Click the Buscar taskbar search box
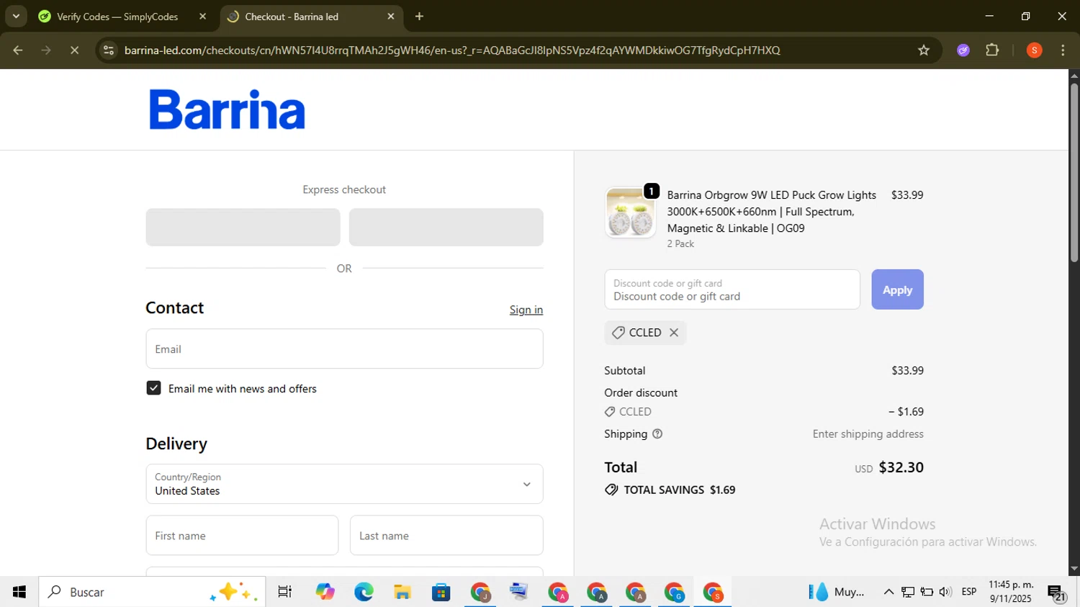This screenshot has height=607, width=1080. pyautogui.click(x=152, y=592)
